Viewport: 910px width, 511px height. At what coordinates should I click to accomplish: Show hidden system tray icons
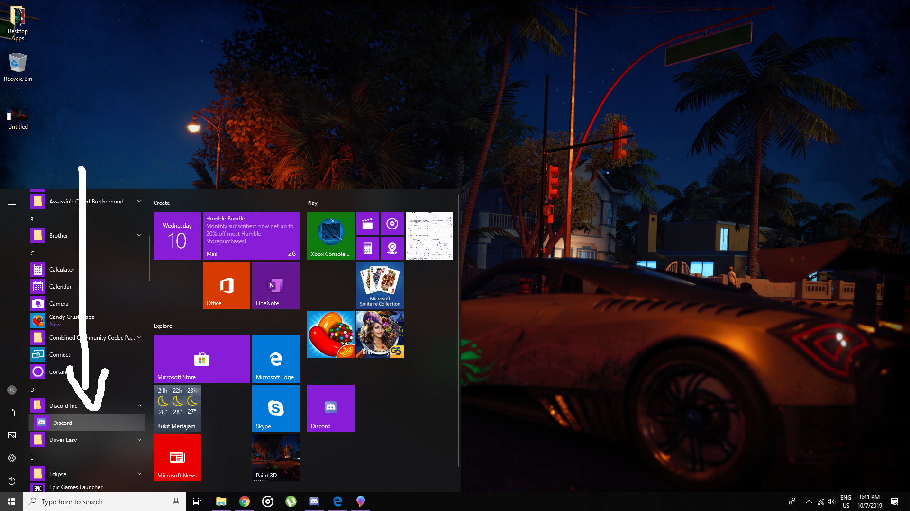pyautogui.click(x=809, y=502)
